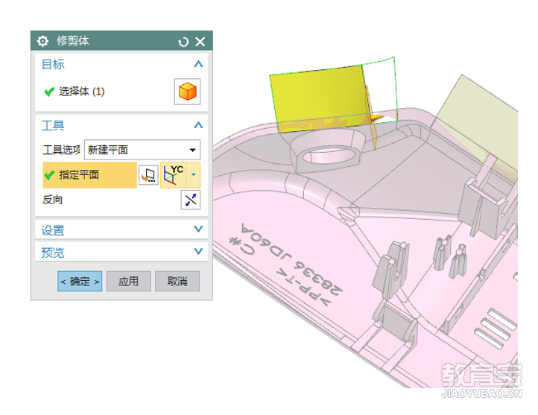Collapse the 目标 section
The height and width of the screenshot is (415, 538).
click(x=198, y=64)
